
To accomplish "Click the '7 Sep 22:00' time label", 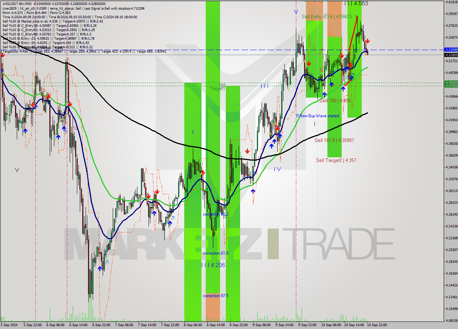I will (170, 325).
